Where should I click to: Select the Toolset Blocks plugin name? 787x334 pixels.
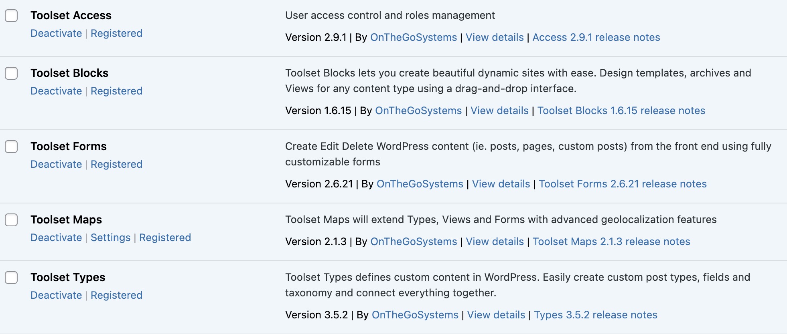point(69,73)
